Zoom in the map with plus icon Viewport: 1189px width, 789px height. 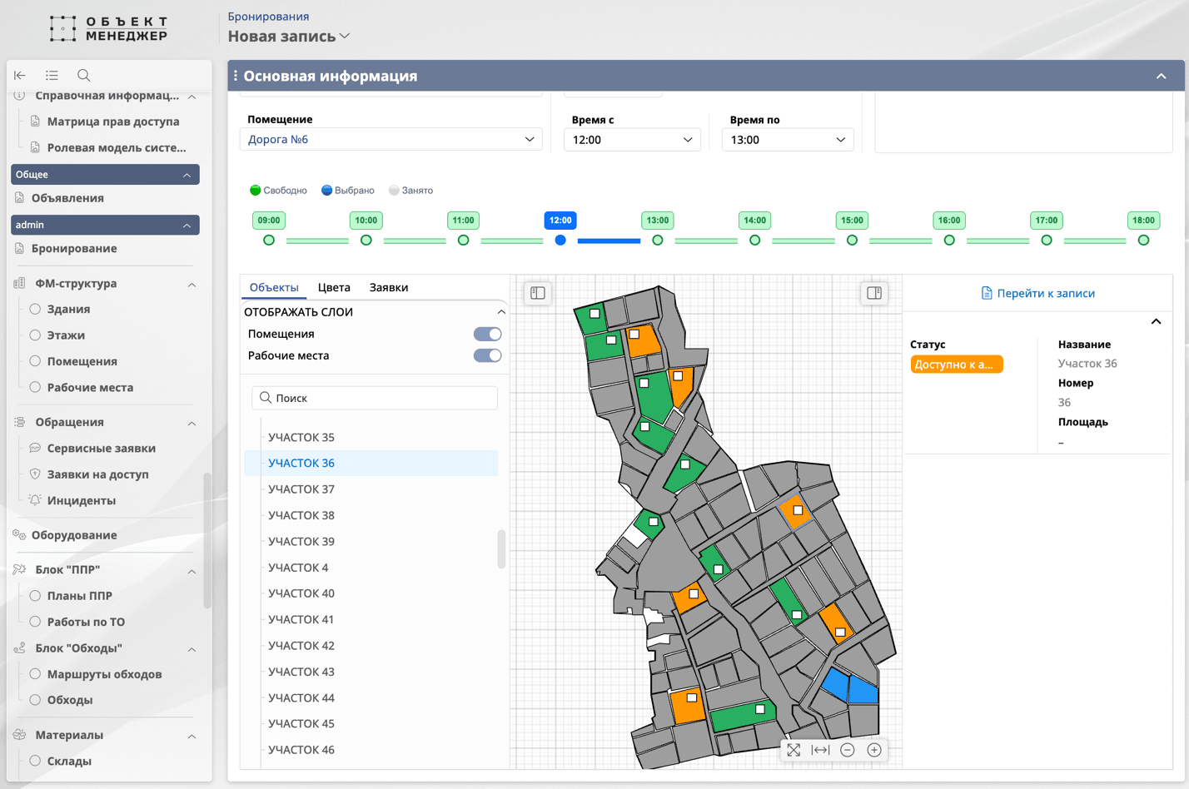tap(874, 750)
